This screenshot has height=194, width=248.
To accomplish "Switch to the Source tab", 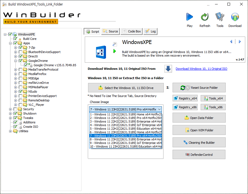I will click(110, 31).
